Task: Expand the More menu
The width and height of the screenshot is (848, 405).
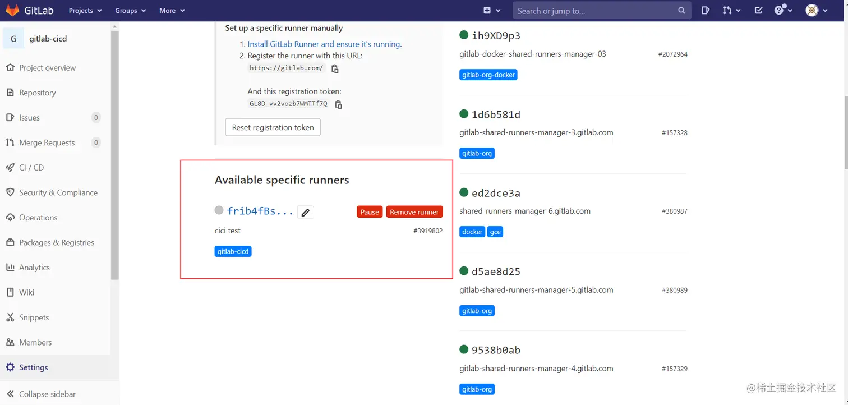Action: point(172,11)
